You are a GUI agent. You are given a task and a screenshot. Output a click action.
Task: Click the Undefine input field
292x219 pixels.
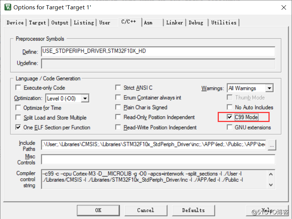(x=158, y=64)
